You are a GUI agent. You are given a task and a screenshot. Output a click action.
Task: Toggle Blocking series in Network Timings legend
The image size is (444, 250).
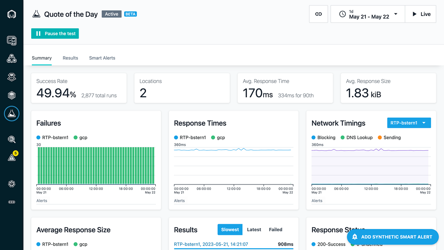pyautogui.click(x=324, y=137)
